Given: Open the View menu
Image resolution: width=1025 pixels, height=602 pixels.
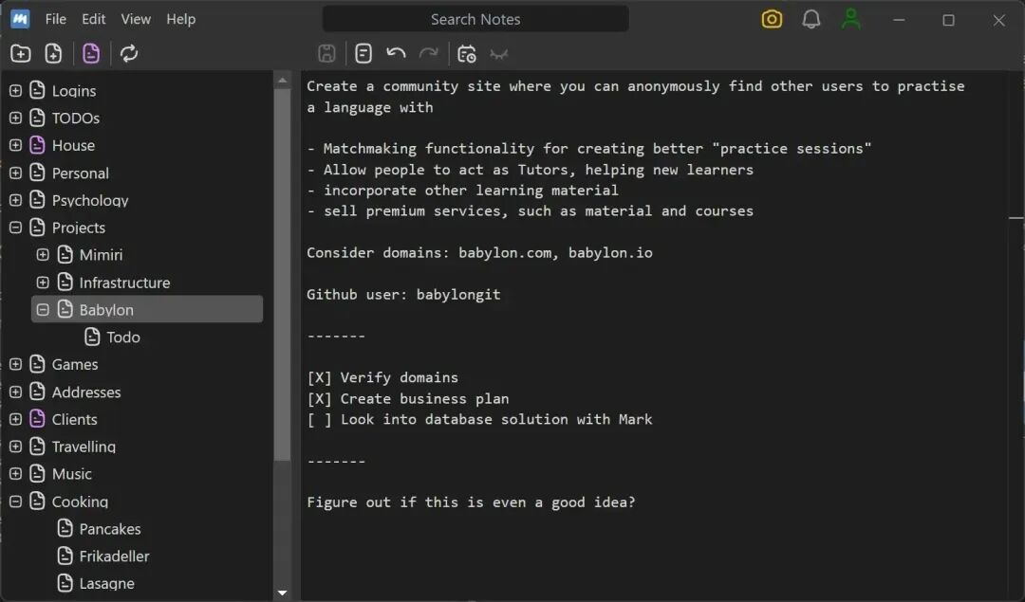Looking at the screenshot, I should [136, 19].
